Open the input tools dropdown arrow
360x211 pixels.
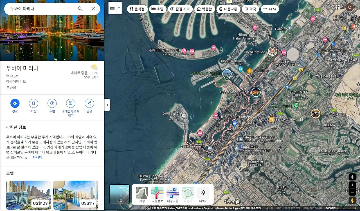pyautogui.click(x=119, y=8)
